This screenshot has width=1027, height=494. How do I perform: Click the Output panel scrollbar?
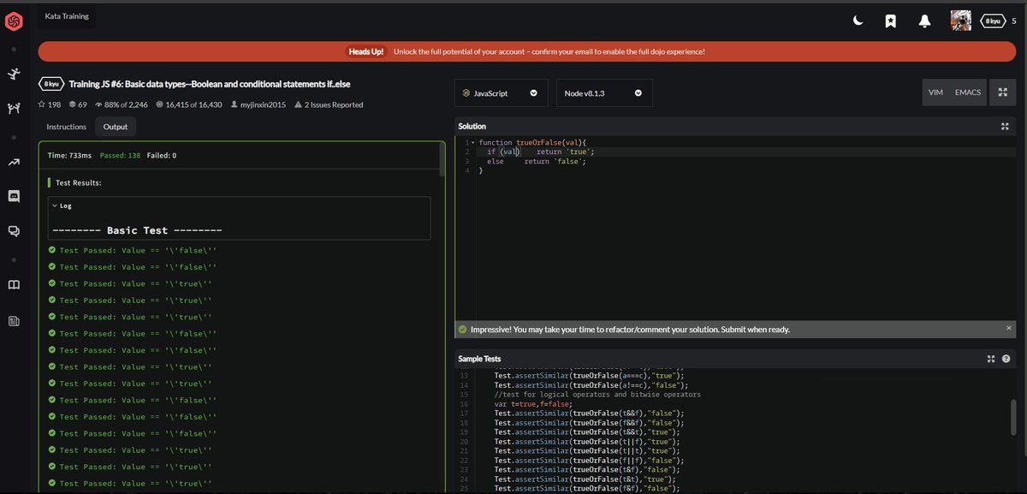click(442, 159)
